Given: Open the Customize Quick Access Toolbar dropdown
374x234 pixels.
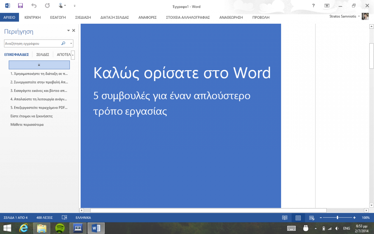Looking at the screenshot, I should pos(74,6).
